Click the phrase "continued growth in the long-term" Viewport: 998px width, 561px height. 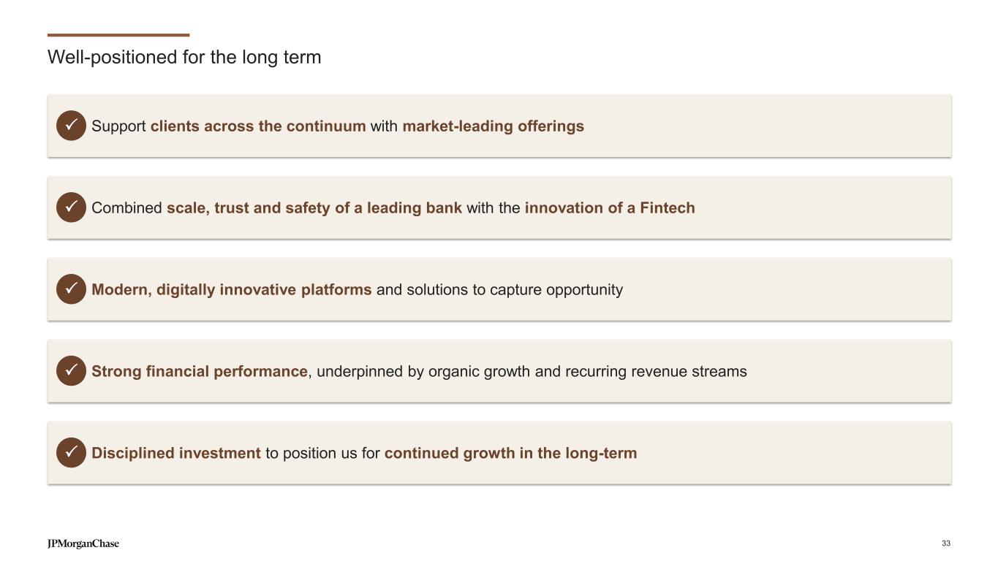(510, 454)
